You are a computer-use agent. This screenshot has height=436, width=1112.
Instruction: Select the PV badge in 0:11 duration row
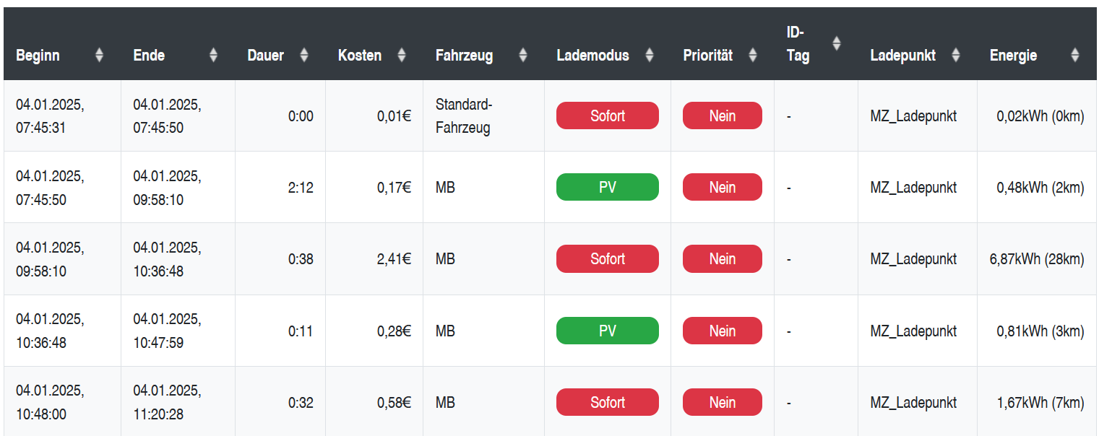click(x=608, y=331)
